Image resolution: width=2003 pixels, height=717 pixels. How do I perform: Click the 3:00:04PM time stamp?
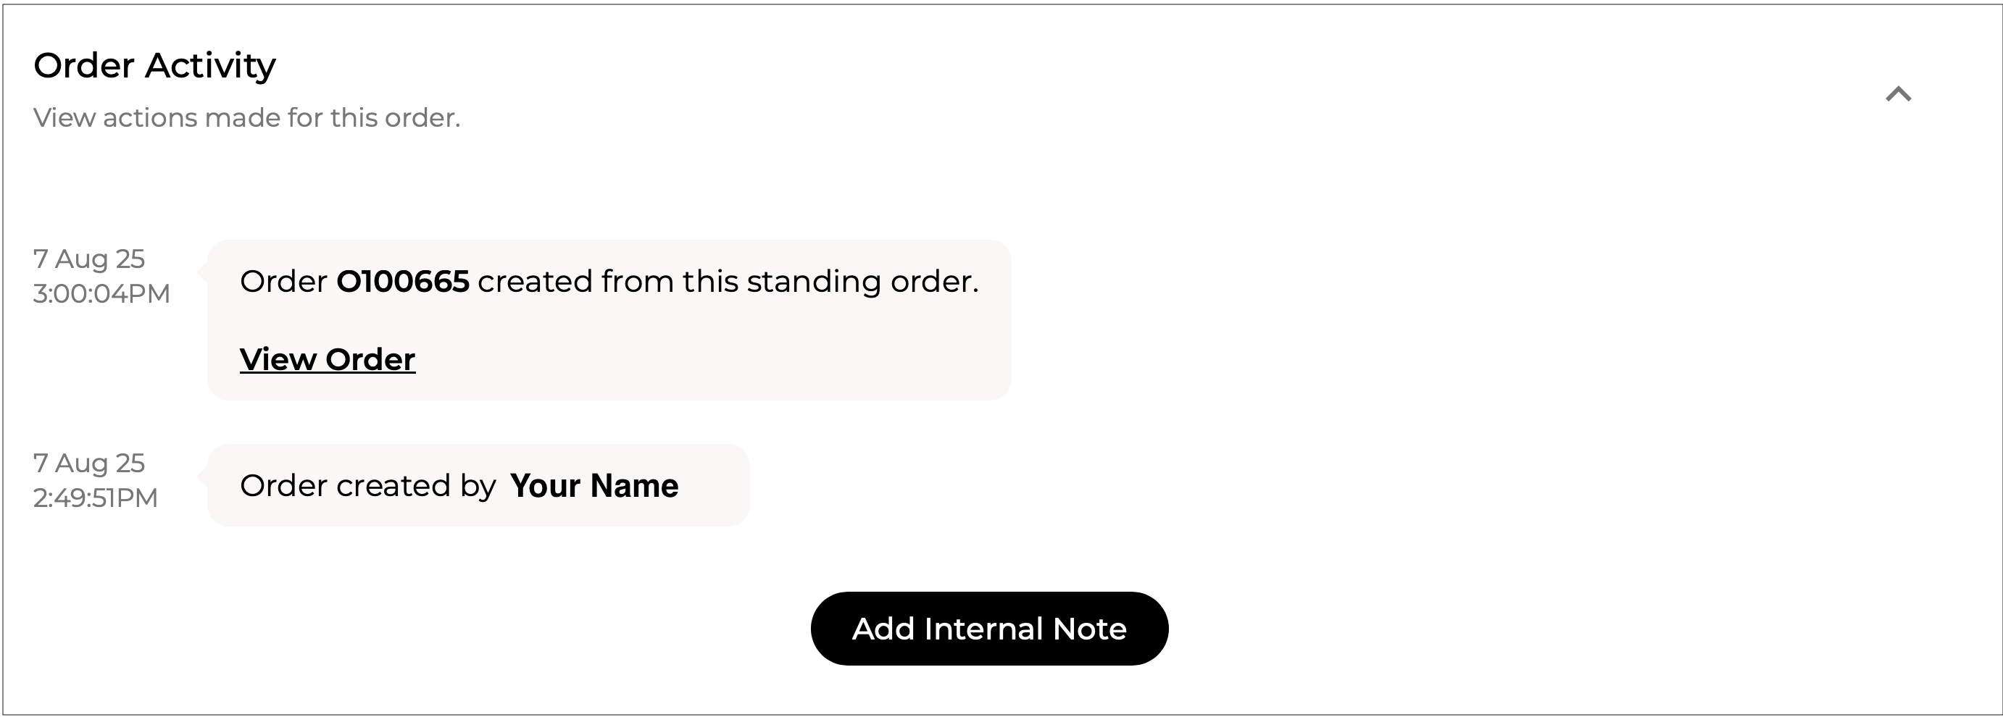point(101,293)
